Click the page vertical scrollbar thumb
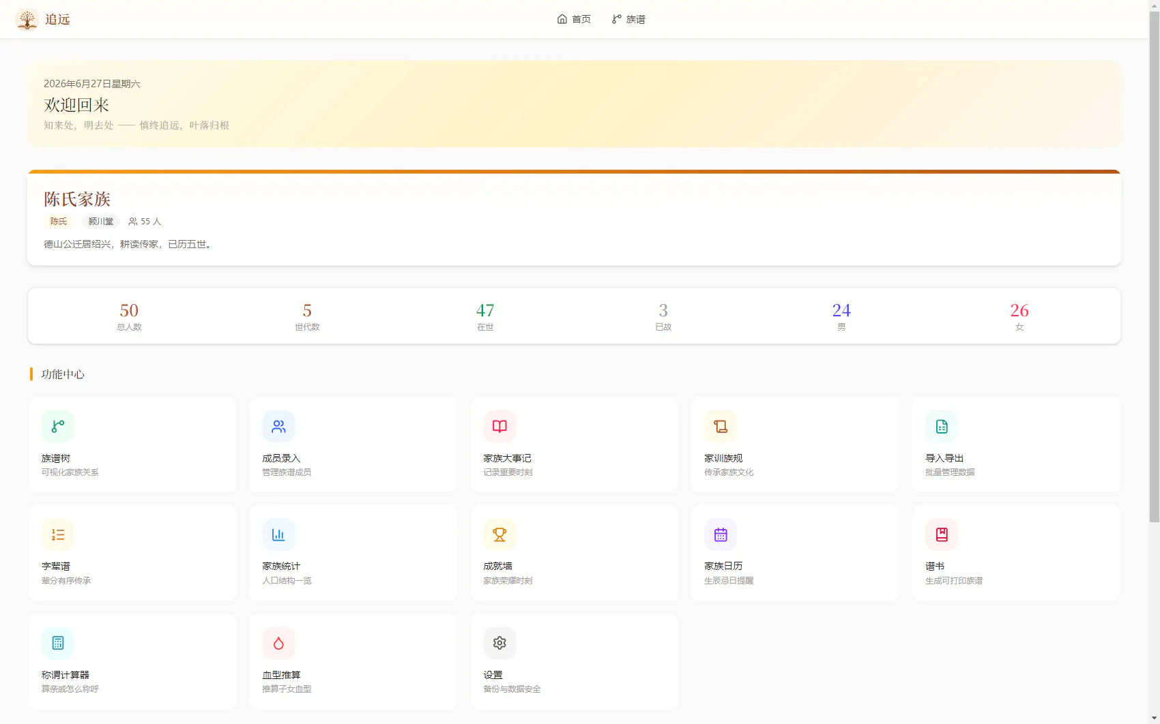Viewport: 1160px width, 724px height. [x=1154, y=266]
